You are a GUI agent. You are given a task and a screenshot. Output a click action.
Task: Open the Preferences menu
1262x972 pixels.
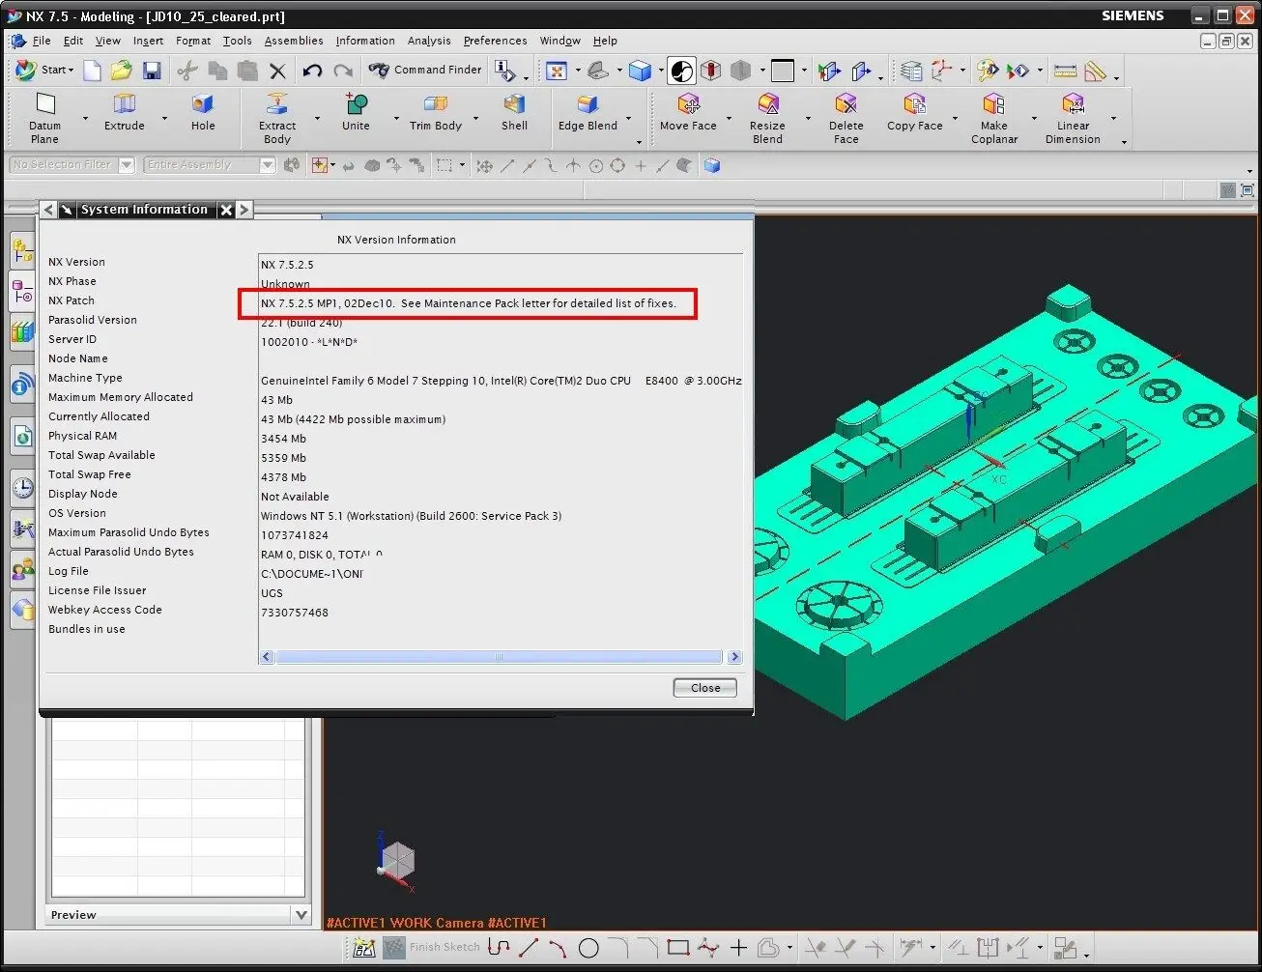(x=495, y=41)
